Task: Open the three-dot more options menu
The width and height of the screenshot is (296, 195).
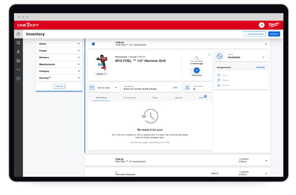Action: (x=209, y=55)
